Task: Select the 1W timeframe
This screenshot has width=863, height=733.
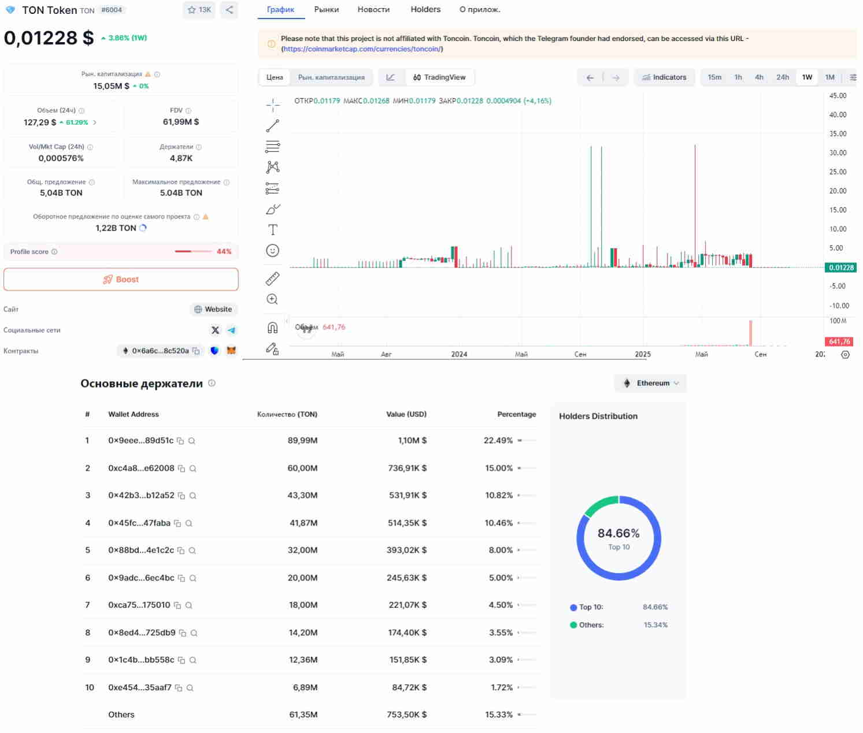Action: pos(807,77)
